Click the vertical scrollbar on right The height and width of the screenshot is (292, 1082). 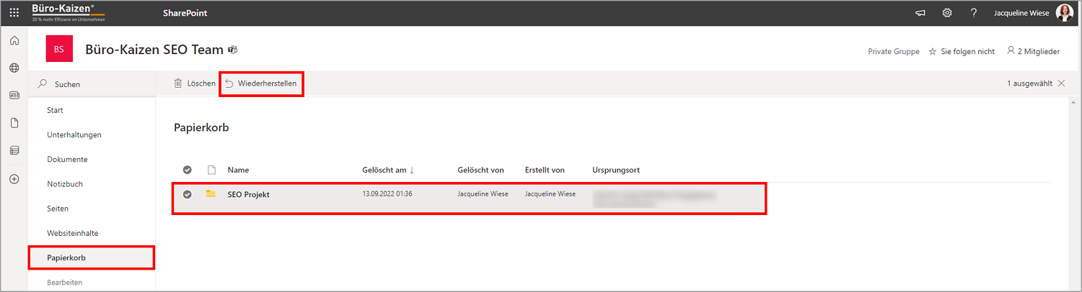click(x=1072, y=194)
